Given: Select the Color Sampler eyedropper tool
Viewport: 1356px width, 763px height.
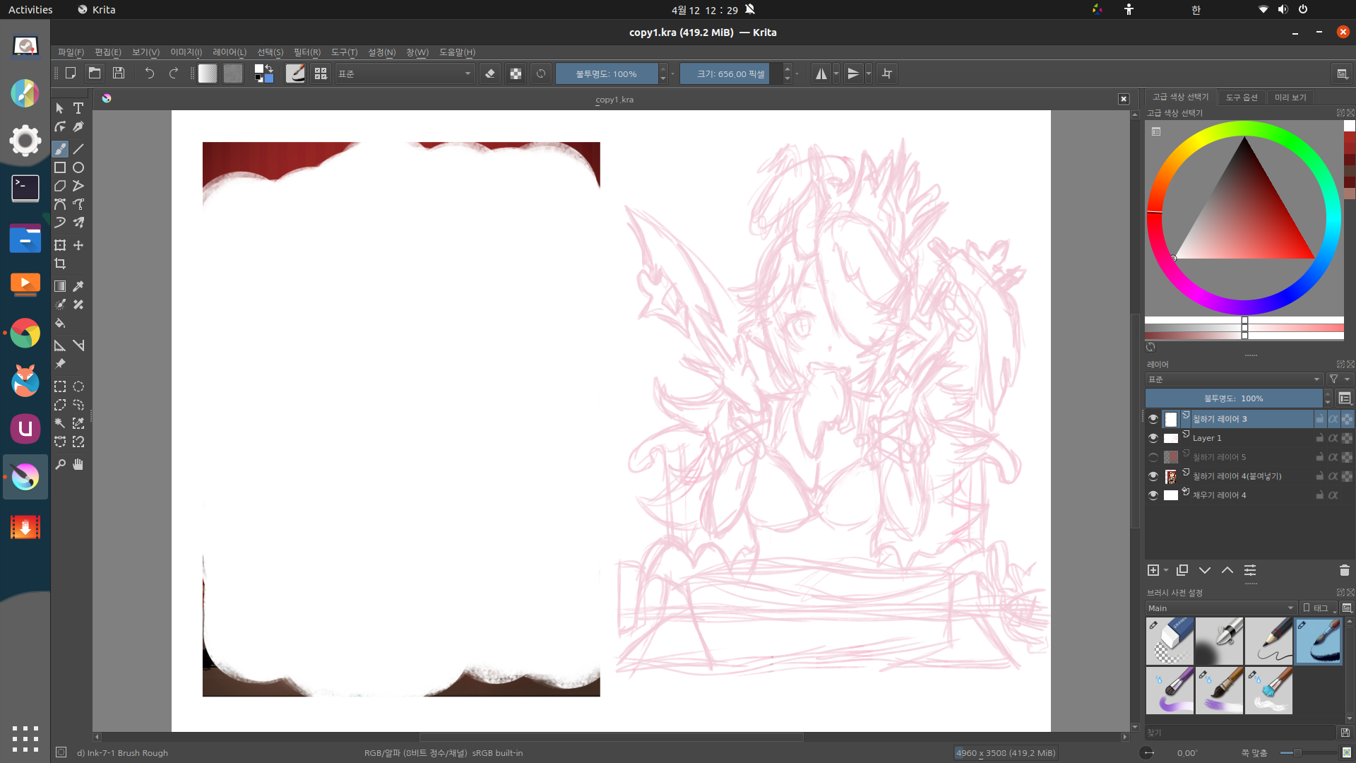Looking at the screenshot, I should point(78,286).
